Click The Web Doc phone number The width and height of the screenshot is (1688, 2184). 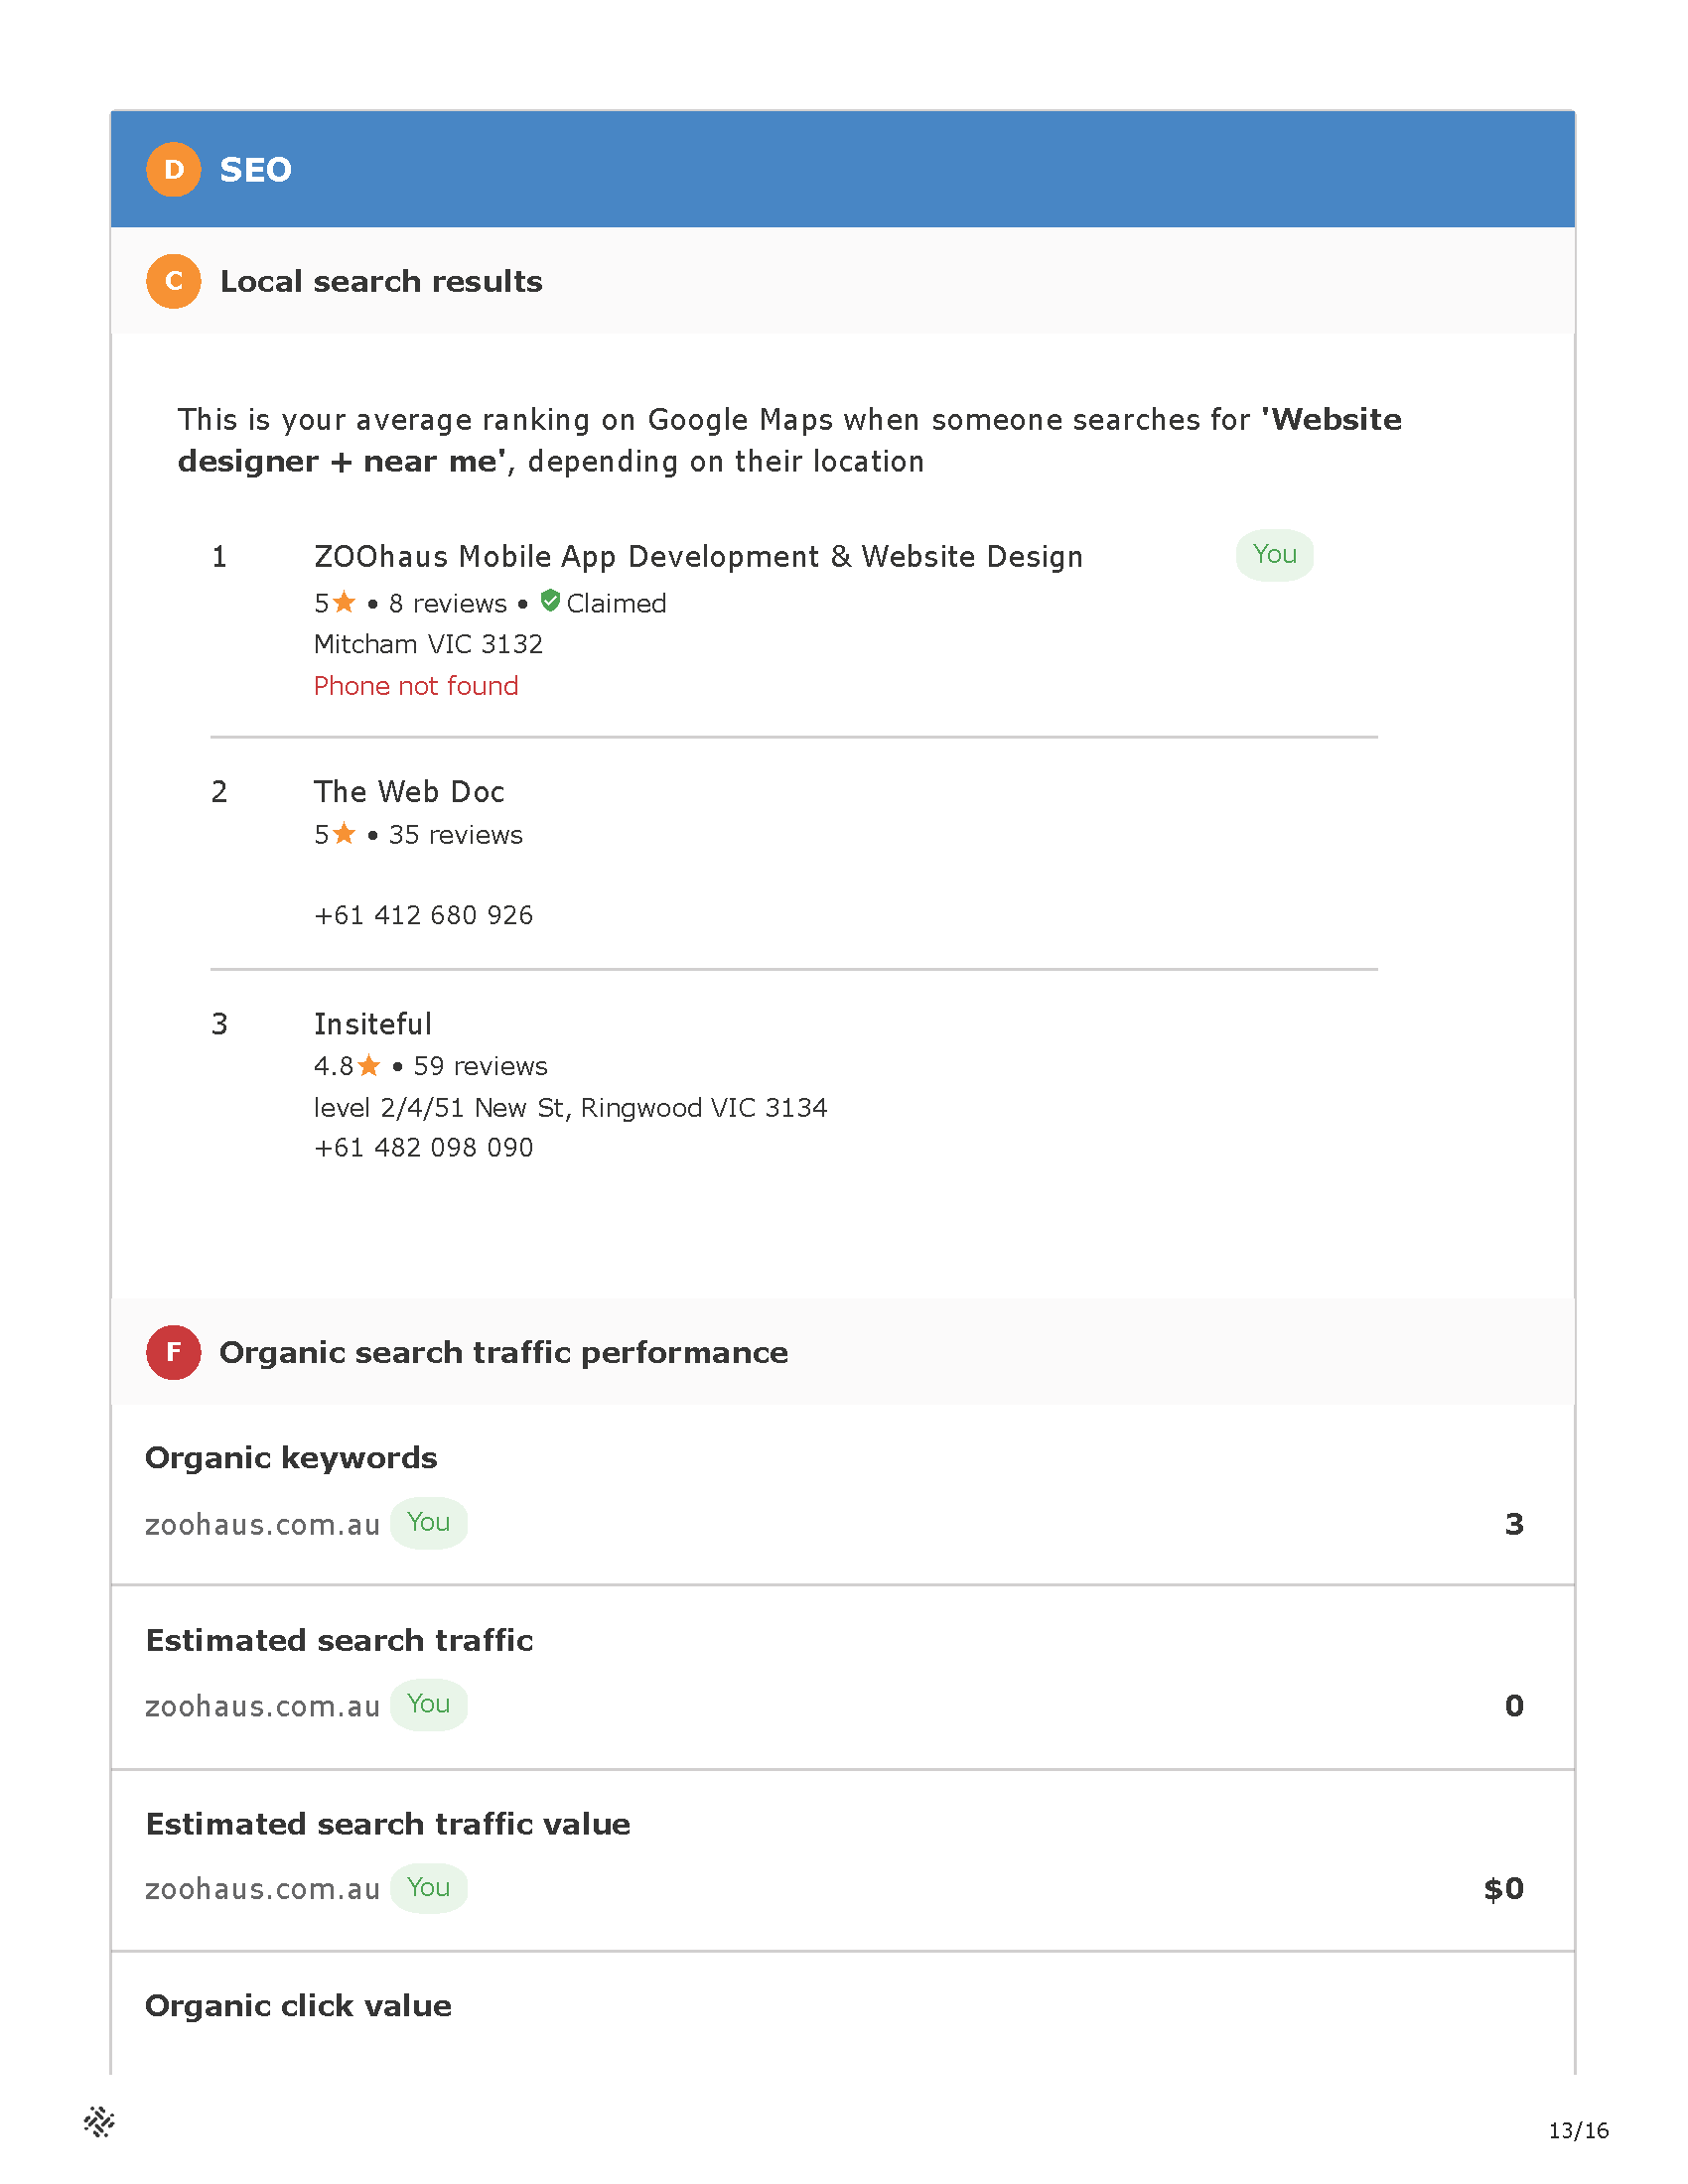click(x=423, y=915)
